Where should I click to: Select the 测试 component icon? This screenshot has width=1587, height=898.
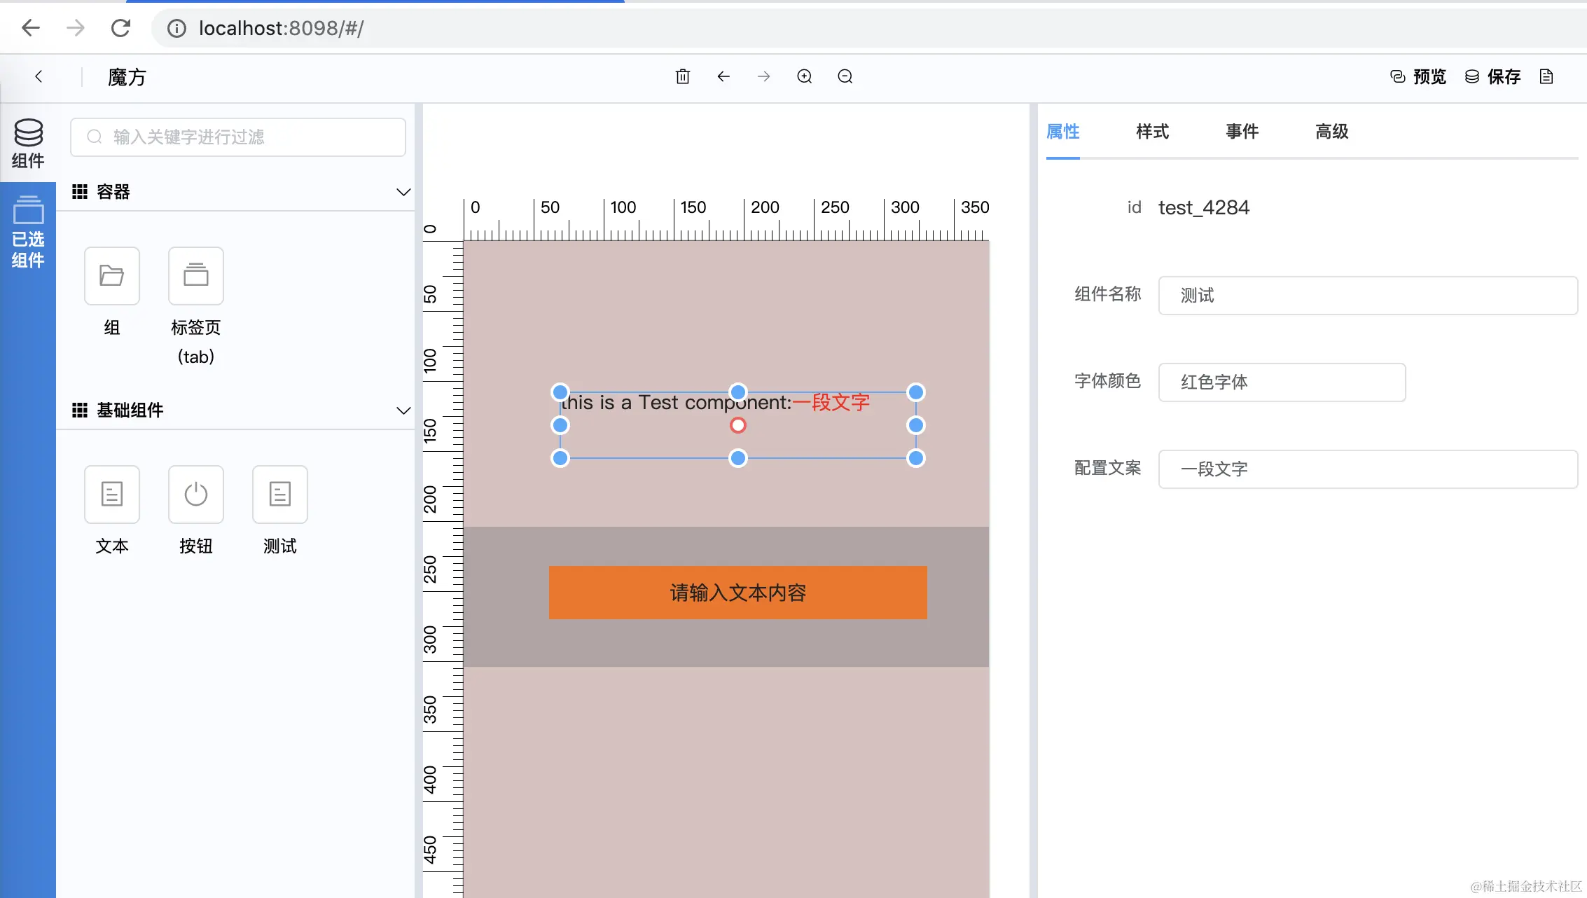click(279, 495)
